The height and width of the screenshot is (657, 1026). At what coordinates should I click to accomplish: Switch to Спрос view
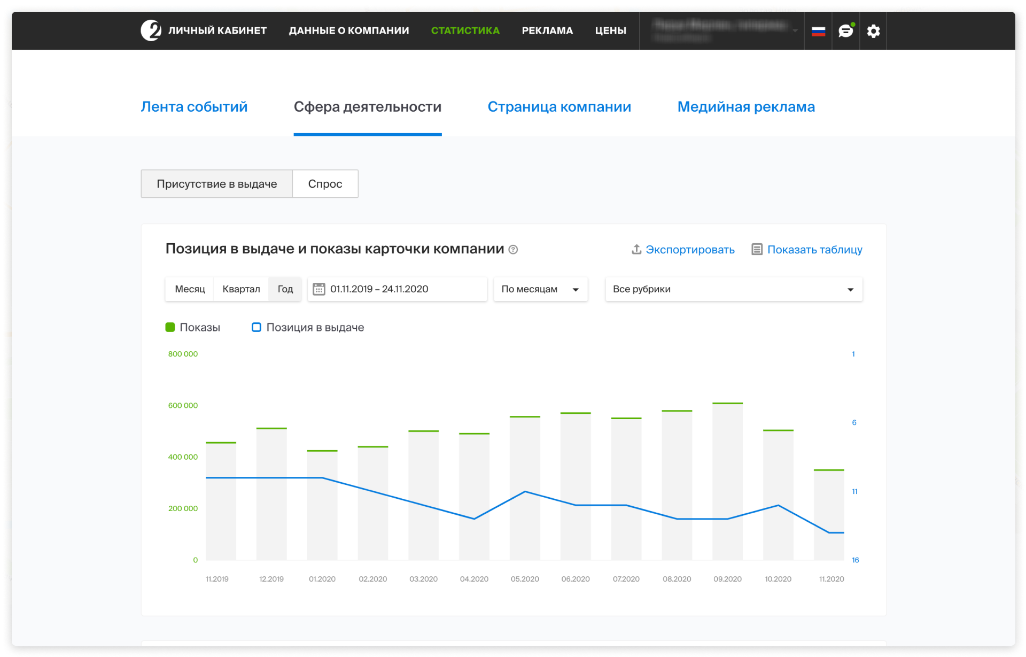pyautogui.click(x=325, y=184)
